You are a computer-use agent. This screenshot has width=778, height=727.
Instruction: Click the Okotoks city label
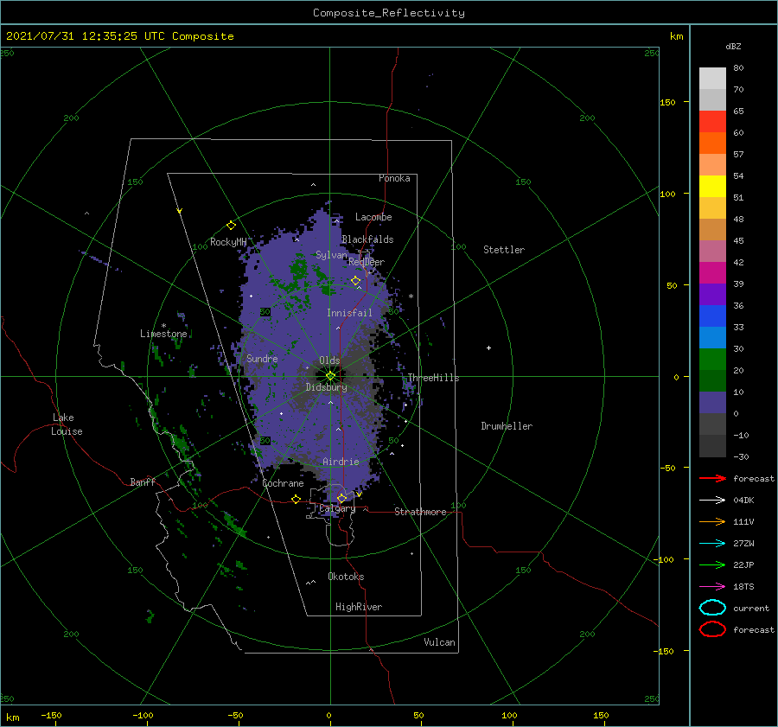click(346, 577)
